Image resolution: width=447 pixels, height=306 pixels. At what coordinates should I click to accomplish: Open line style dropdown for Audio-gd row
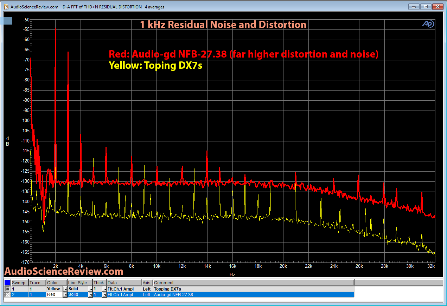[x=90, y=294]
